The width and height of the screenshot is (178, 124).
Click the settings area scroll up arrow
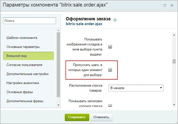(x=174, y=35)
